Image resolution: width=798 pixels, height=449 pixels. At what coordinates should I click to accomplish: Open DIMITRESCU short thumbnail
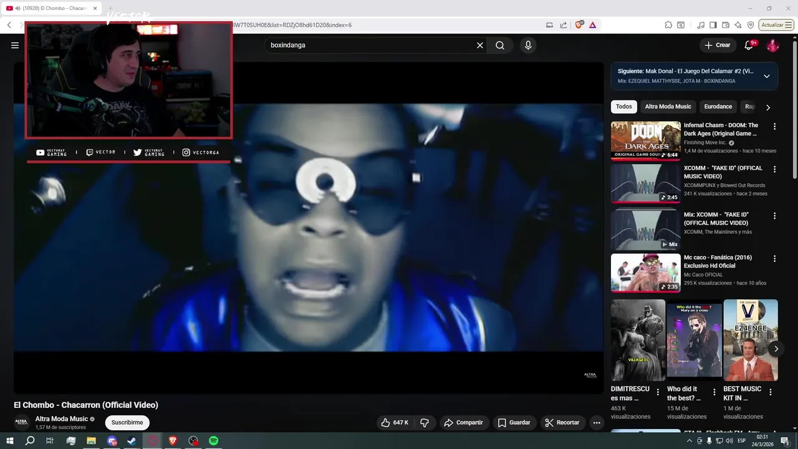pyautogui.click(x=638, y=340)
